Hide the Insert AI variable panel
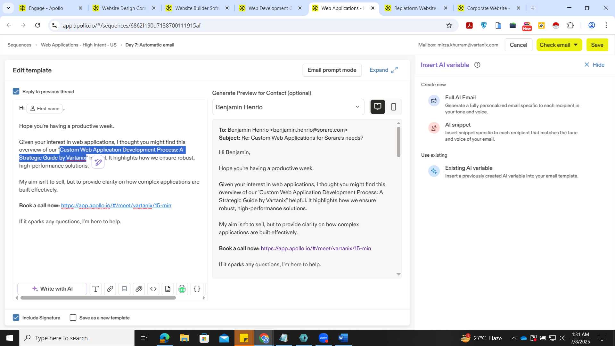This screenshot has width=615, height=346. 594,65
